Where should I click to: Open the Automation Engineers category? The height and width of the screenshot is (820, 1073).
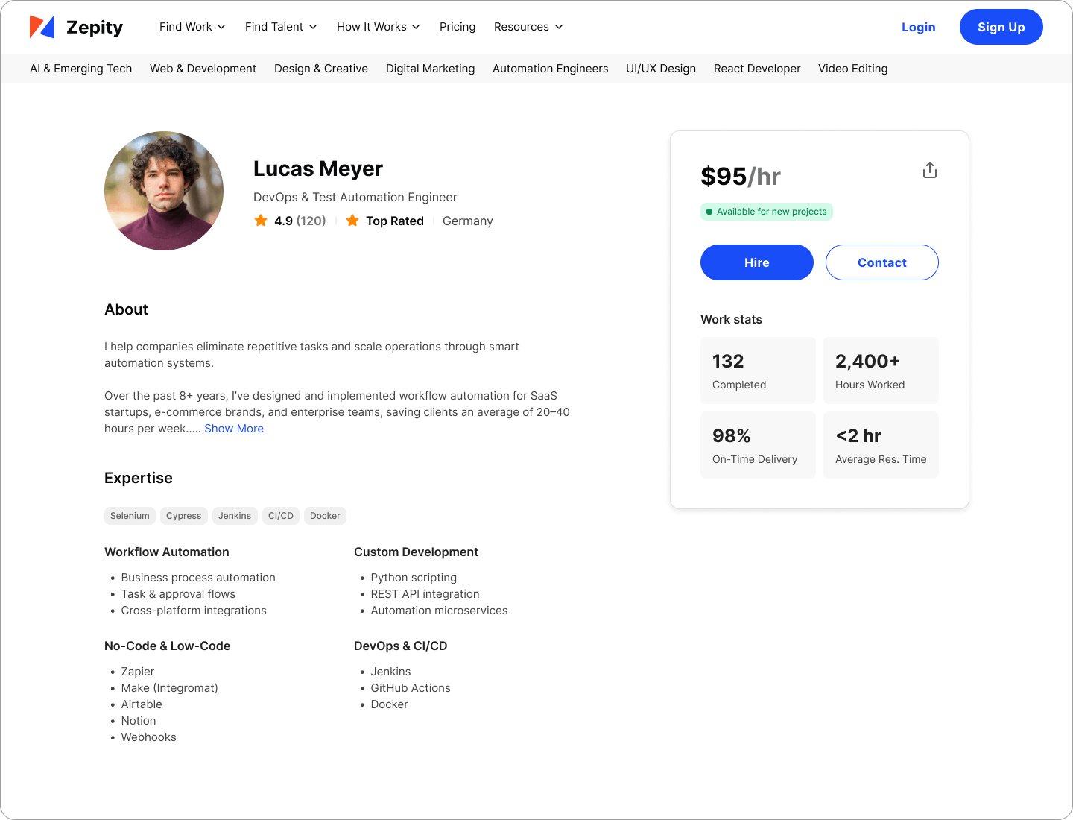pyautogui.click(x=550, y=69)
